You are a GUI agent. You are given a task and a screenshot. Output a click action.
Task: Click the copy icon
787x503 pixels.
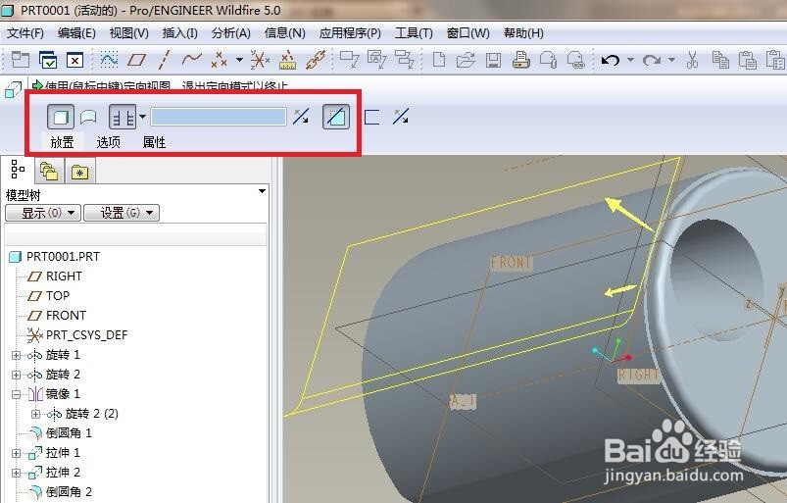[720, 60]
